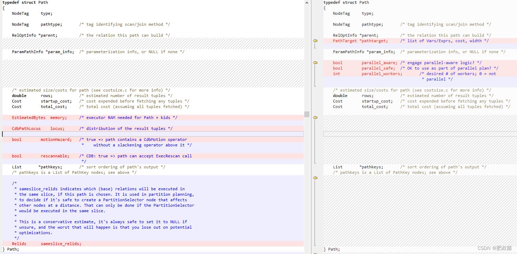Click the empty current-line cursor row in left pane
Image resolution: width=517 pixels, height=254 pixels.
coord(153,134)
